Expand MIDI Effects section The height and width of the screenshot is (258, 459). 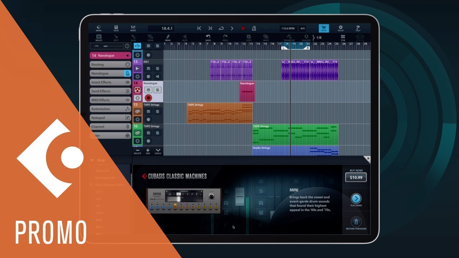tap(110, 100)
